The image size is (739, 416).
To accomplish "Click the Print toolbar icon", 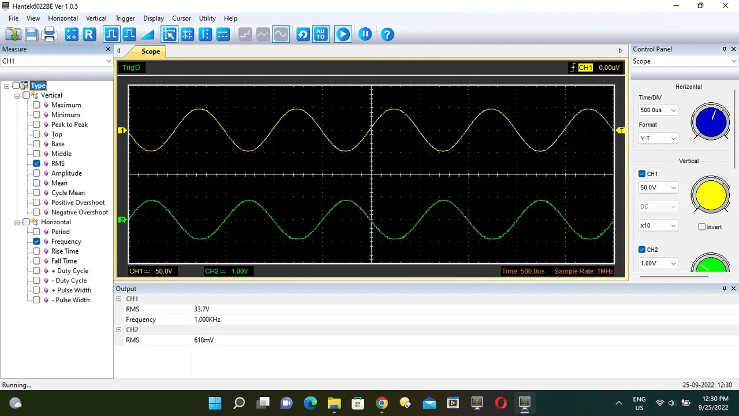I will point(50,34).
